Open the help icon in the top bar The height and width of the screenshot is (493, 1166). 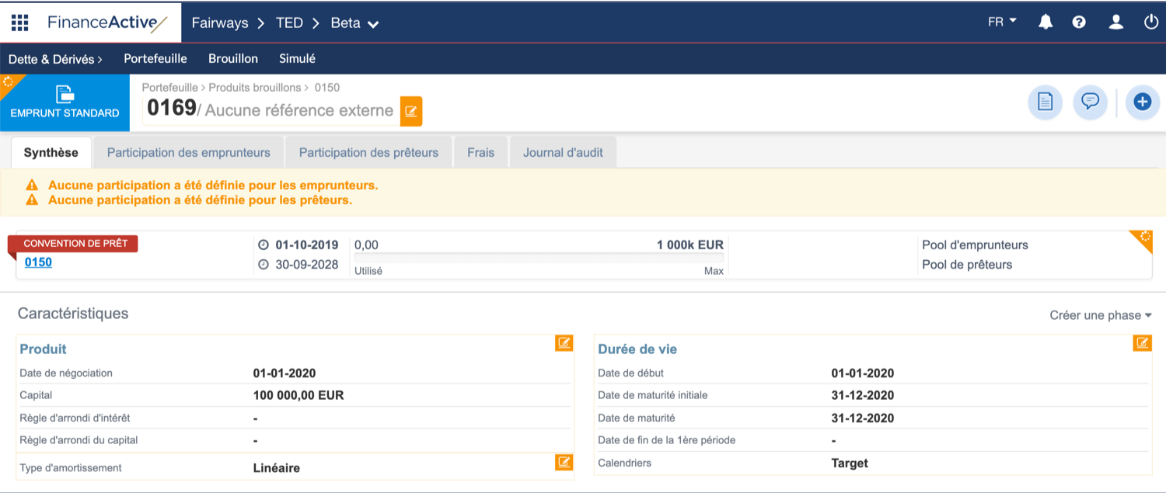point(1079,22)
